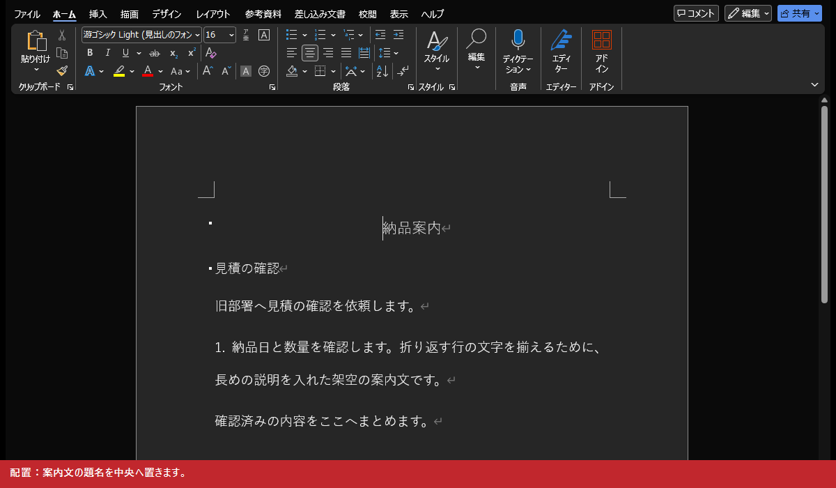Click the Cut scissors icon
The image size is (836, 488).
[62, 36]
